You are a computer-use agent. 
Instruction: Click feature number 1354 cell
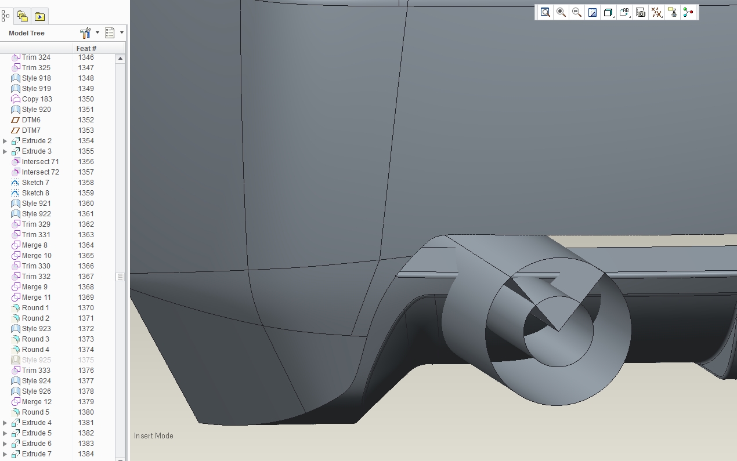pyautogui.click(x=86, y=141)
